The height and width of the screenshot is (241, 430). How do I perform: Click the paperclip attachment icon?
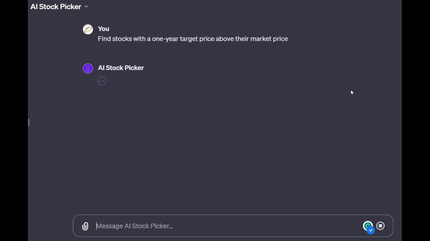[x=85, y=226]
